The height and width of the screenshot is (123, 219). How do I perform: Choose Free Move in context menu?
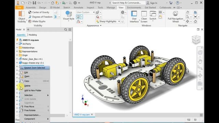pos(35,107)
